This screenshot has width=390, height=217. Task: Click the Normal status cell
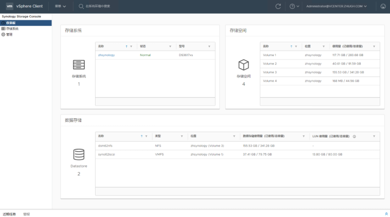pos(145,55)
